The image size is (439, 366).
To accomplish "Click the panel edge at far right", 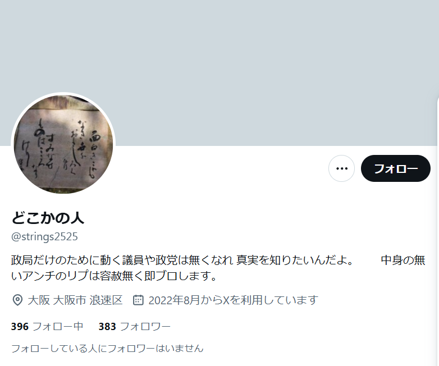I will coord(438,231).
